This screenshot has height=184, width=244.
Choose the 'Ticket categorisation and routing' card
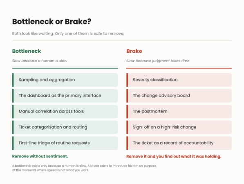[65, 127]
